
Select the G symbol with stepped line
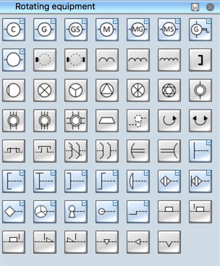pyautogui.click(x=201, y=30)
